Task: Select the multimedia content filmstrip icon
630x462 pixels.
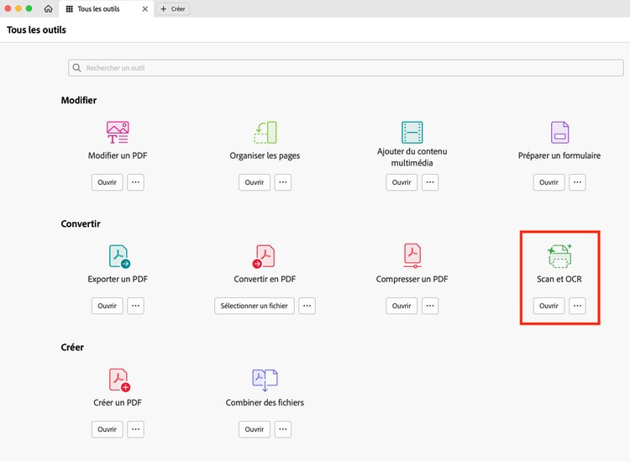Action: click(x=412, y=131)
